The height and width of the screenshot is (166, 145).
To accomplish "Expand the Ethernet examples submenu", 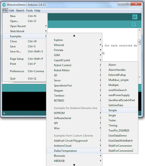I will click(74, 45).
